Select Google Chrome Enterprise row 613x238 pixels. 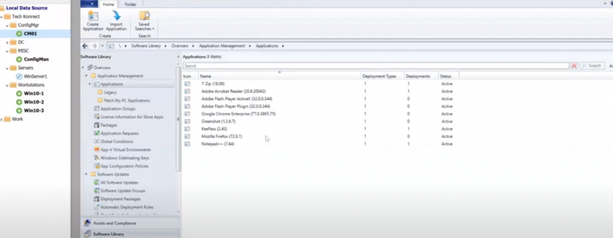(x=321, y=114)
